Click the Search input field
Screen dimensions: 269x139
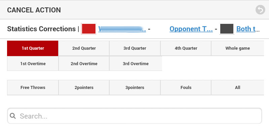click(x=138, y=116)
